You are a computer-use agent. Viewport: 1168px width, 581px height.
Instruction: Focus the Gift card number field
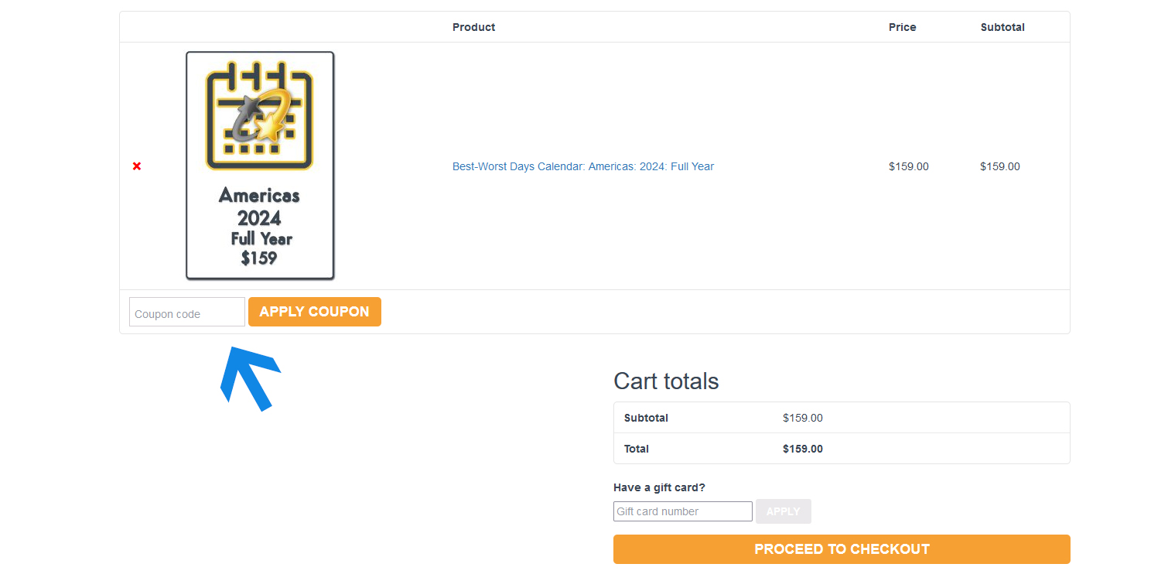(x=683, y=511)
